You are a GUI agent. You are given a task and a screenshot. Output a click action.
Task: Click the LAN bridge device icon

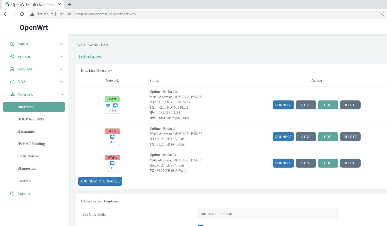[x=108, y=105]
